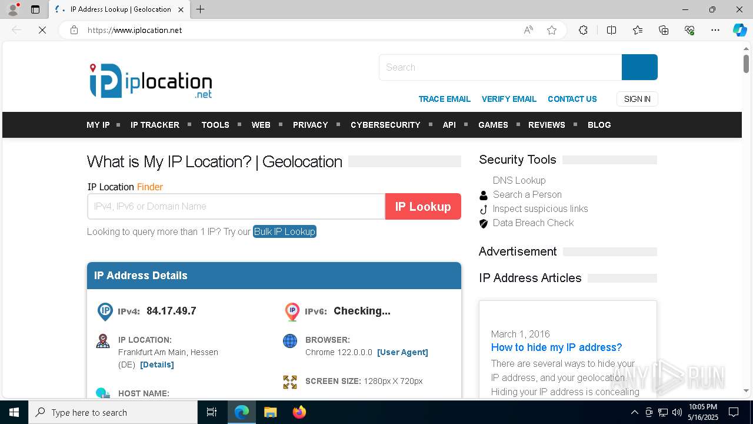Screen dimensions: 753x424
Task: Click the IPv6 pin icon
Action: tap(292, 312)
